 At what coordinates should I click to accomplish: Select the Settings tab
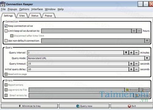[8, 16]
